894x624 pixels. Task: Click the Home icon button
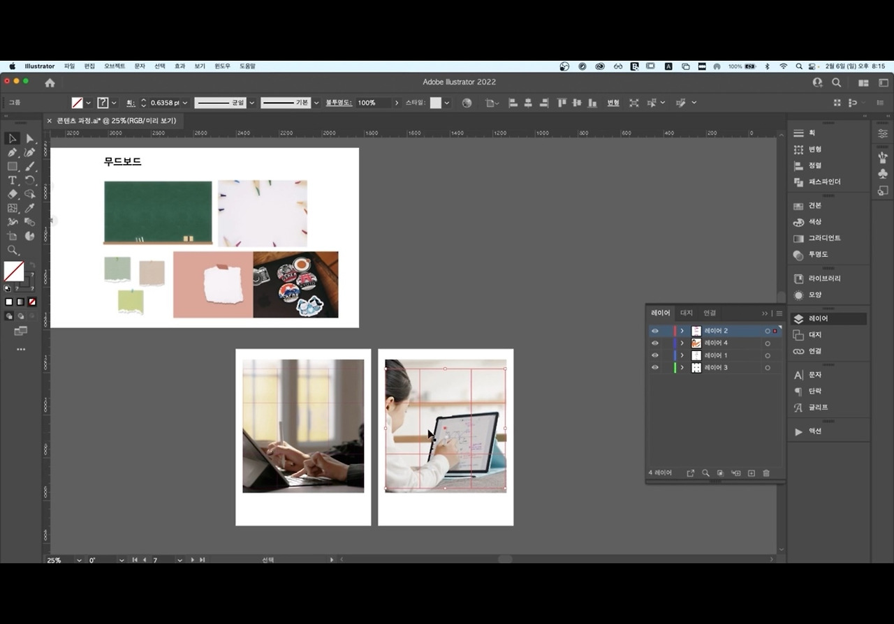tap(50, 82)
